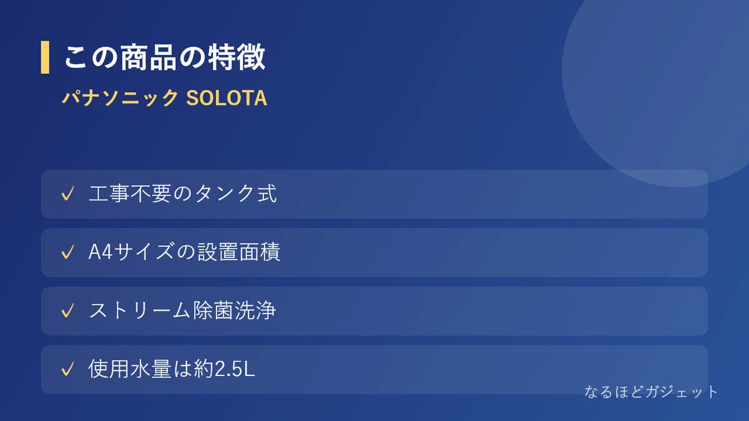Image resolution: width=749 pixels, height=421 pixels.
Task: Click the word SOLOTA in subtitle
Action: click(227, 99)
